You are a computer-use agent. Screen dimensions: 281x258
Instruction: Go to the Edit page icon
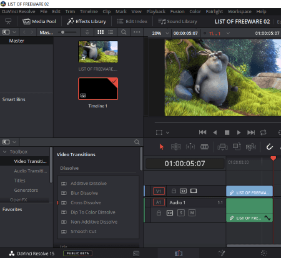coord(179,253)
